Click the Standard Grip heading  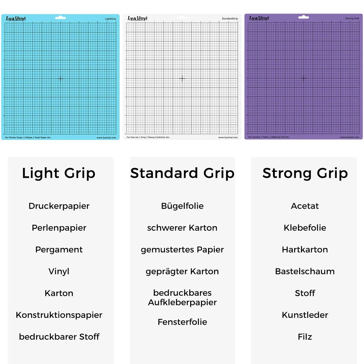pos(182,174)
